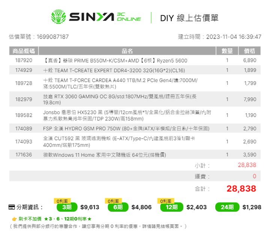
Task: Click the Jonsbo HX5230 cooler product name
Action: 127,115
